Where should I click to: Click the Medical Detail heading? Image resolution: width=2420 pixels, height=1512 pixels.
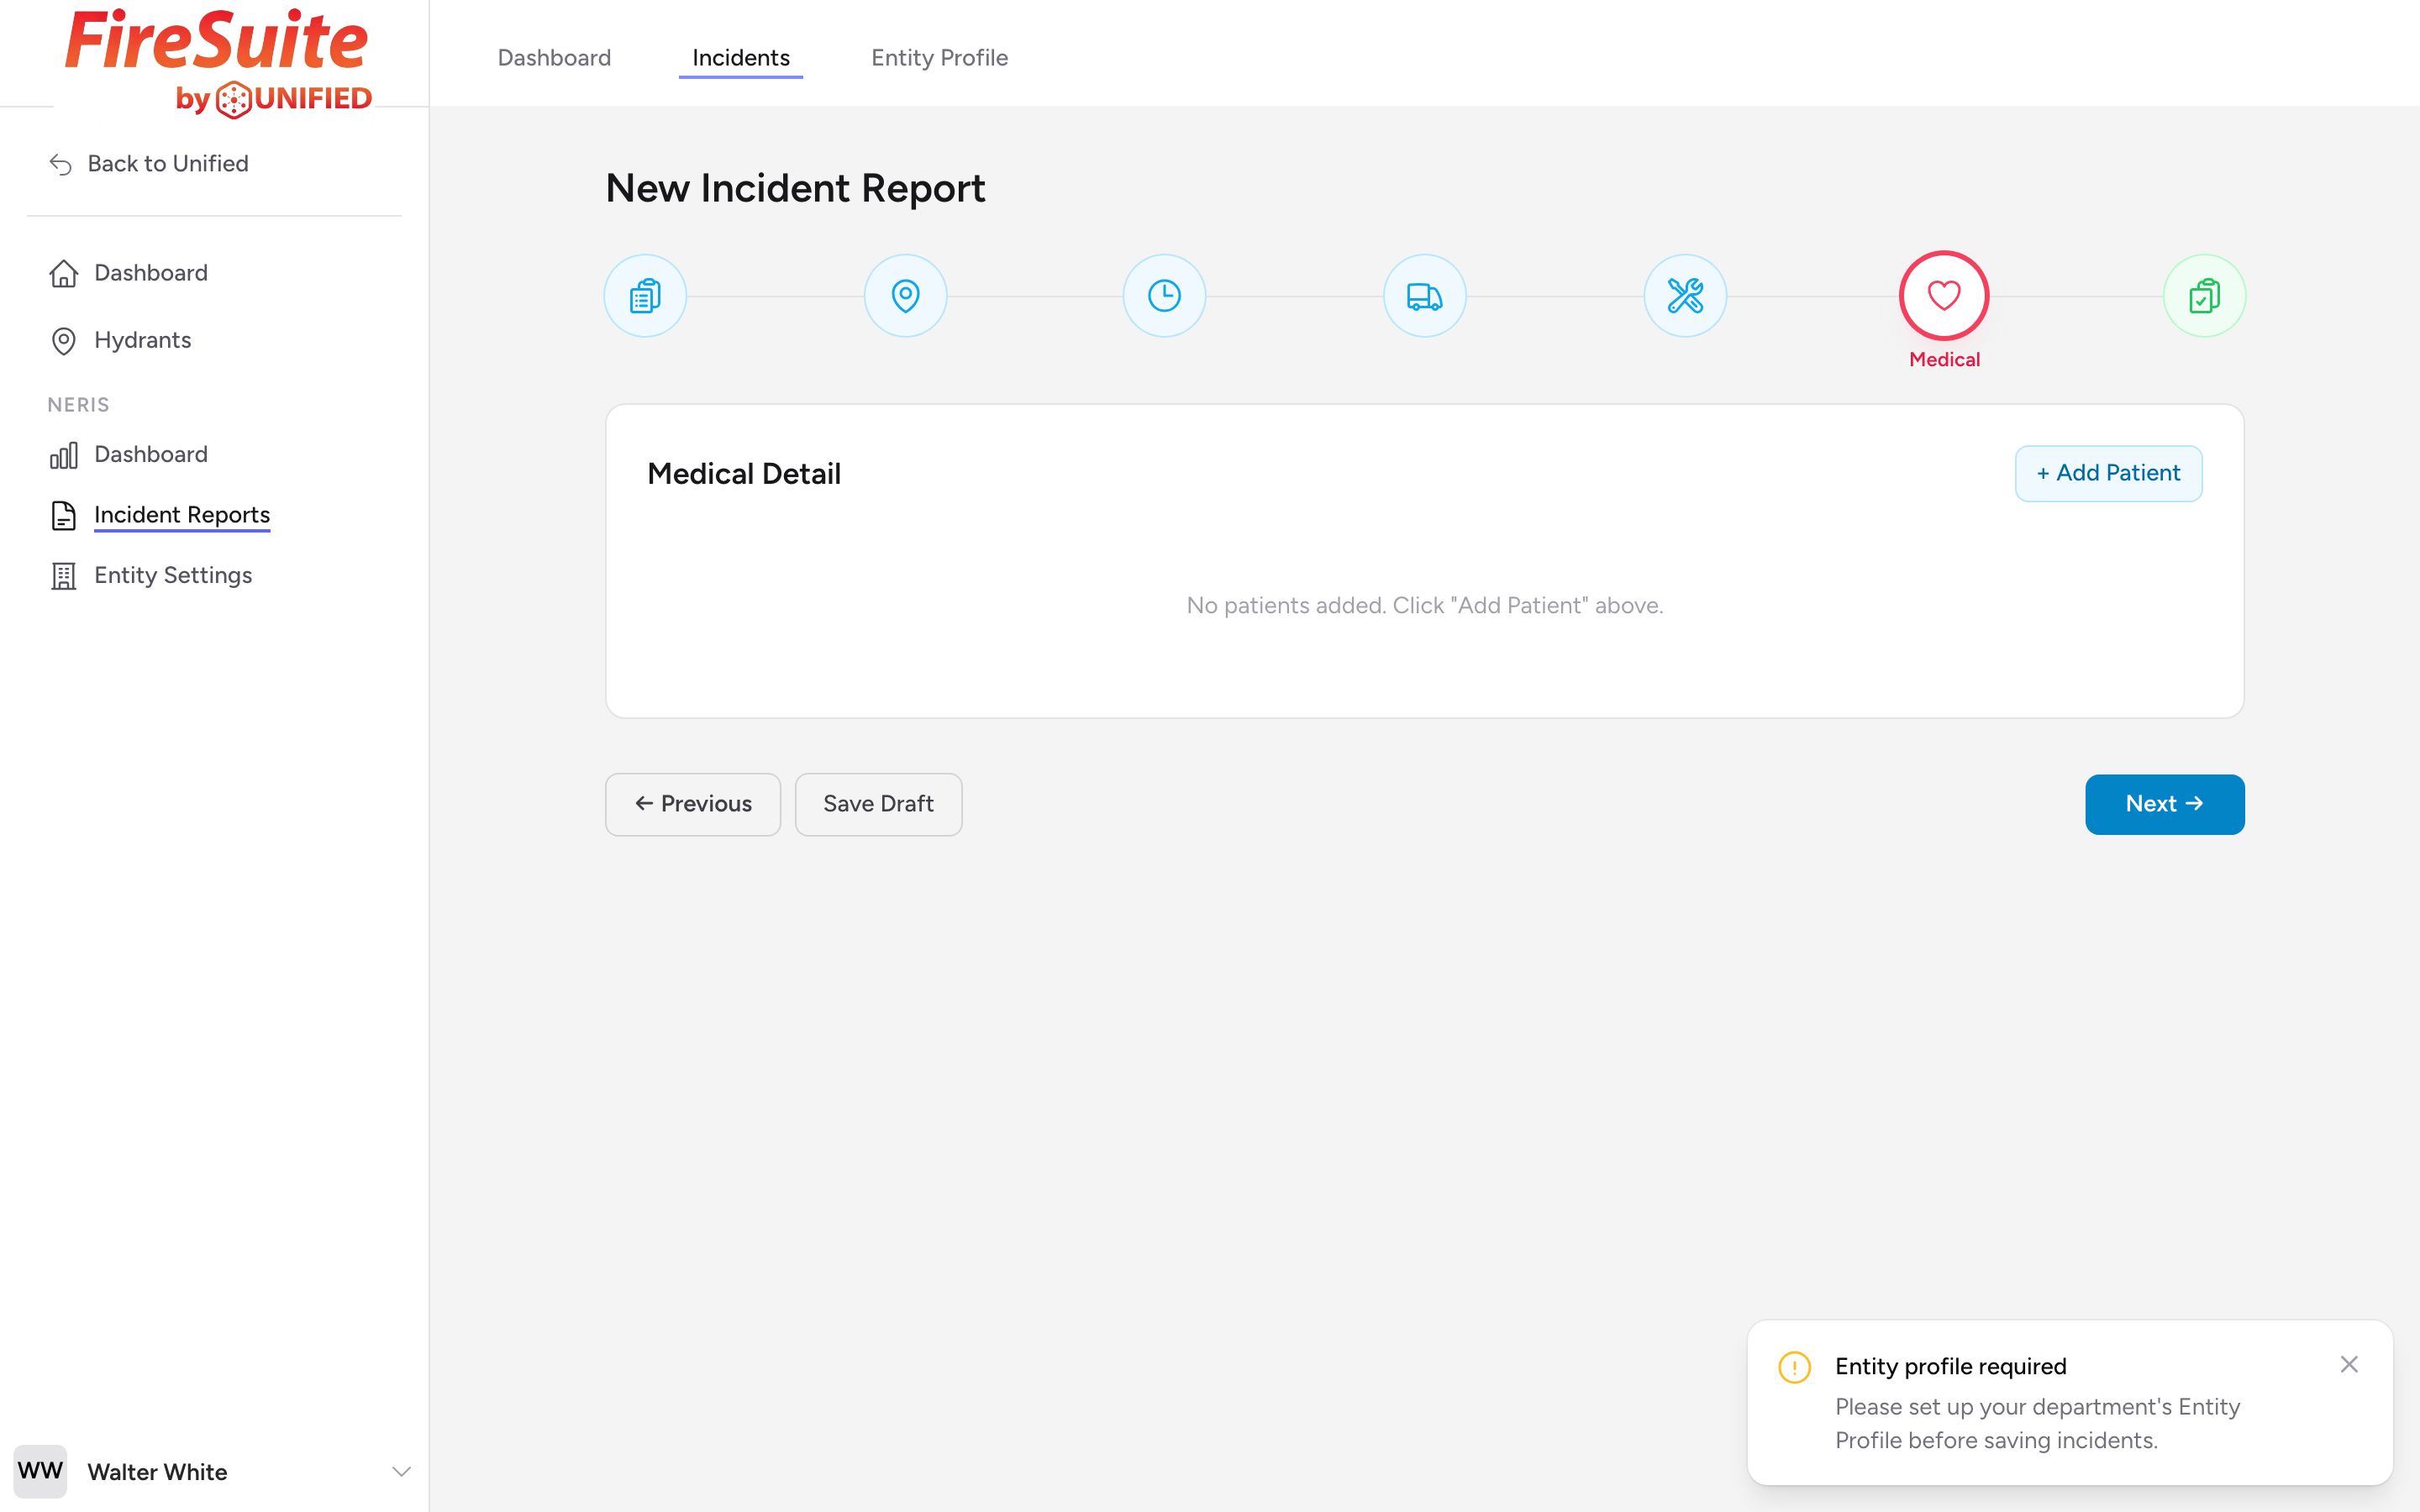click(x=744, y=474)
